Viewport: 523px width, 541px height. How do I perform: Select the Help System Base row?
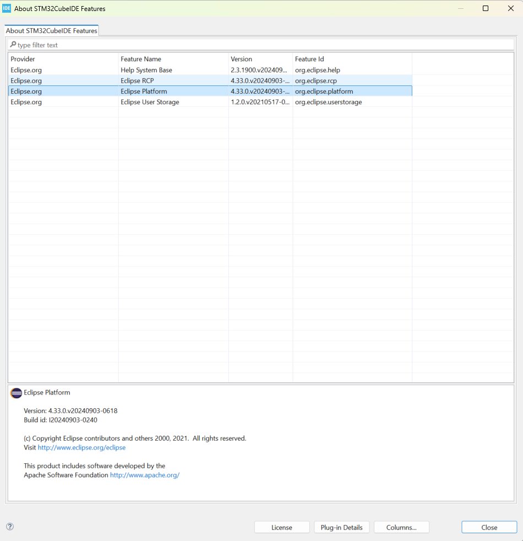click(x=210, y=70)
